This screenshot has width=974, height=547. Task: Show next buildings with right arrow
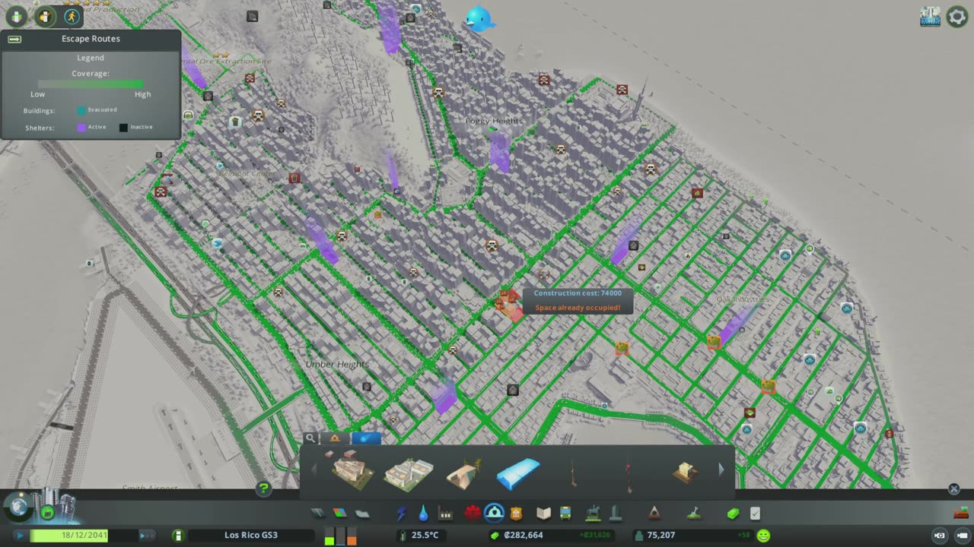pos(721,470)
